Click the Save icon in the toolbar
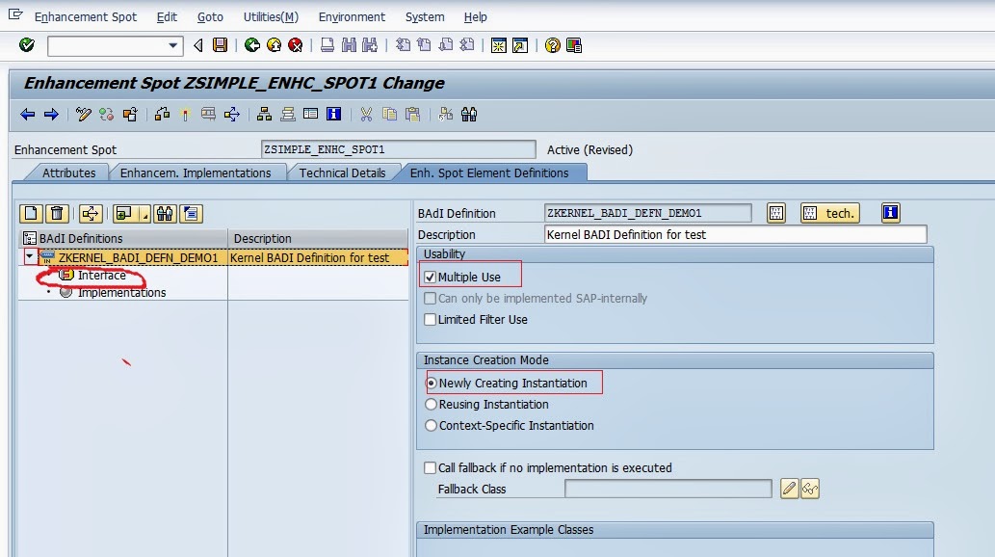The height and width of the screenshot is (557, 995). [x=222, y=45]
